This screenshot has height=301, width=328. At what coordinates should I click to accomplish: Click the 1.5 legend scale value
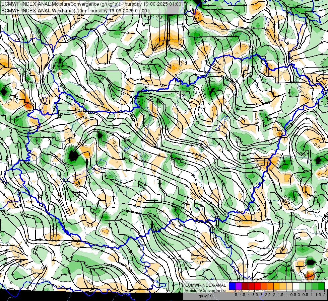(x=318, y=295)
